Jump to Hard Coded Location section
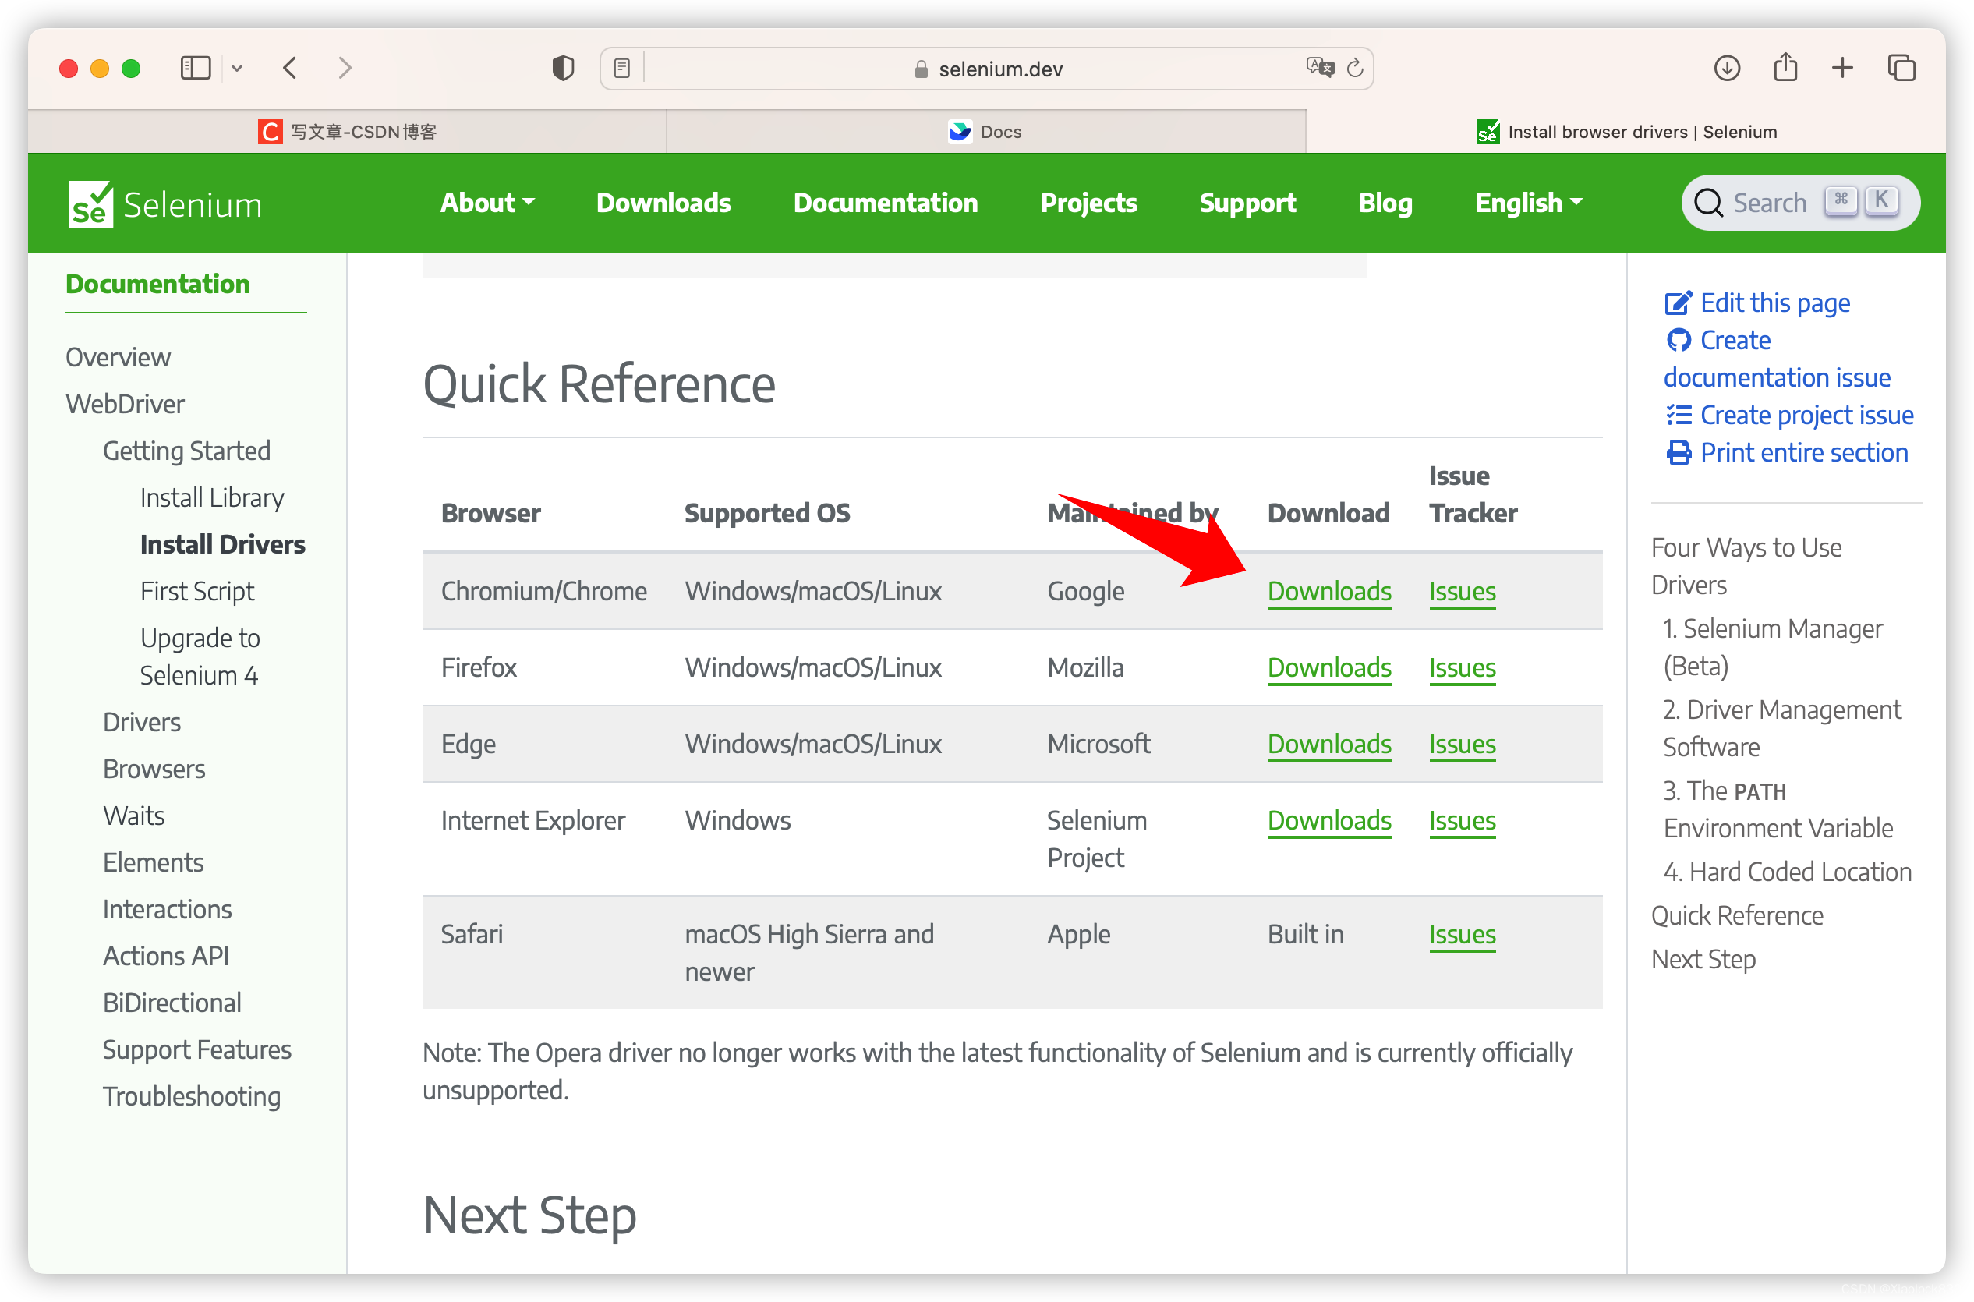The height and width of the screenshot is (1302, 1974). tap(1786, 871)
